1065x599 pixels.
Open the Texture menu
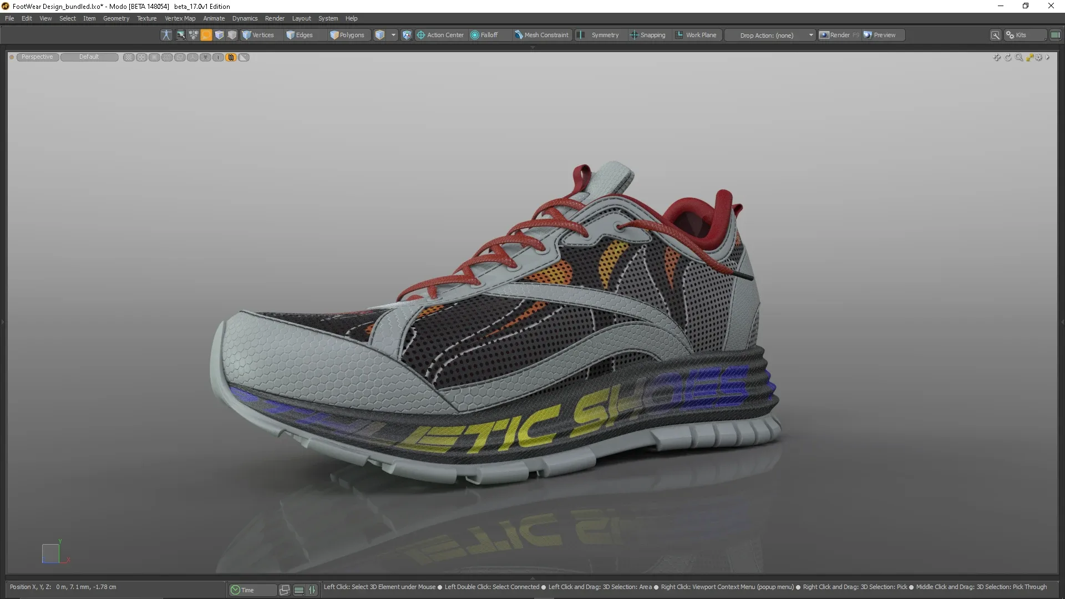pyautogui.click(x=147, y=18)
